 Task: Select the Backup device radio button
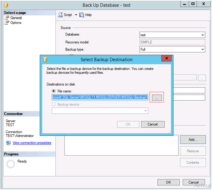(54, 104)
